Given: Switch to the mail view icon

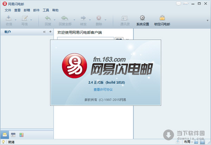Looking at the screenshot, I should (x=5, y=135).
